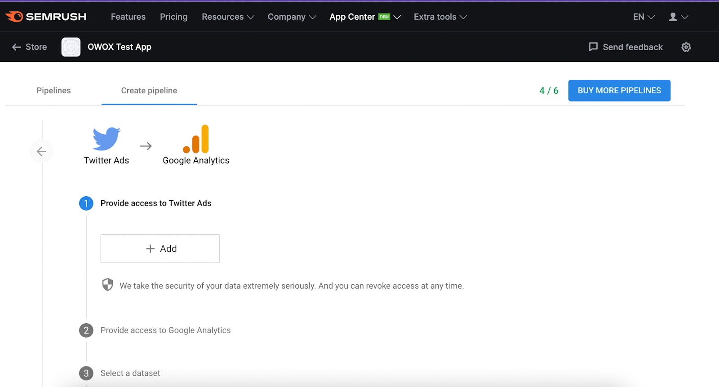This screenshot has height=387, width=719.
Task: Click the Send feedback button
Action: click(x=626, y=47)
